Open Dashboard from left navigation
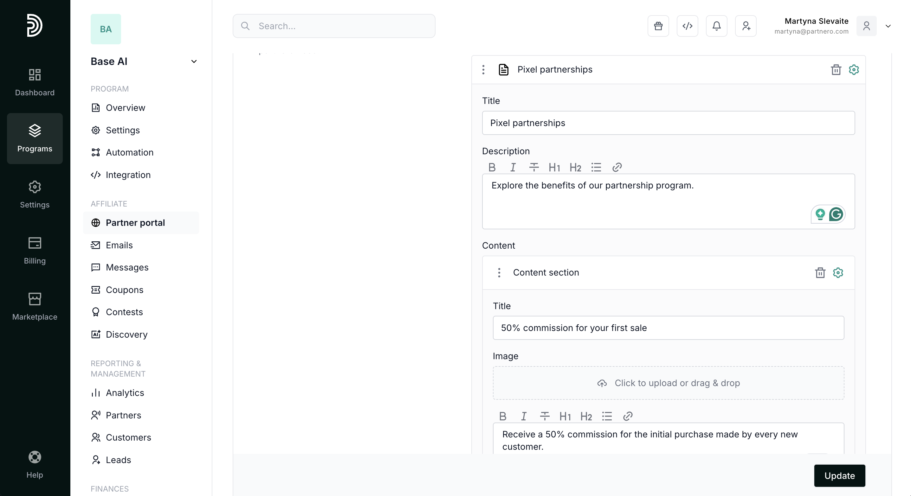911x496 pixels. [35, 83]
